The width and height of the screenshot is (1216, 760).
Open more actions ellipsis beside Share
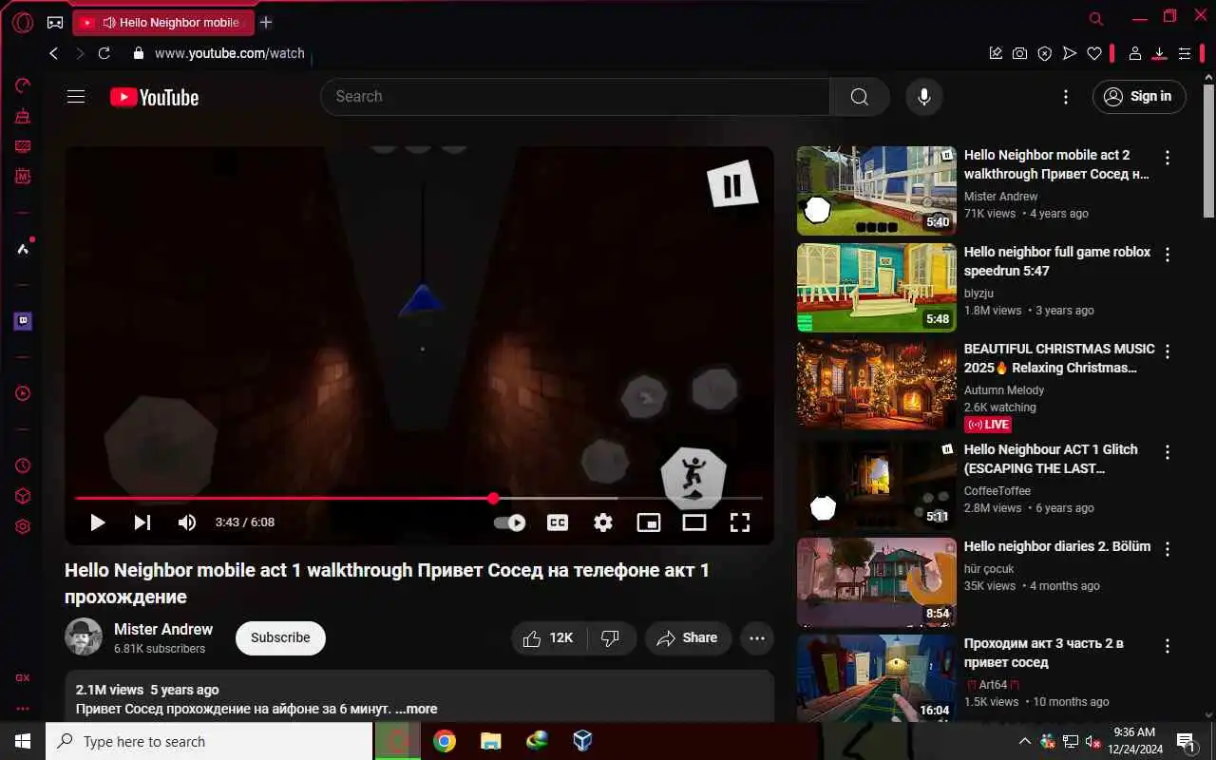(757, 638)
